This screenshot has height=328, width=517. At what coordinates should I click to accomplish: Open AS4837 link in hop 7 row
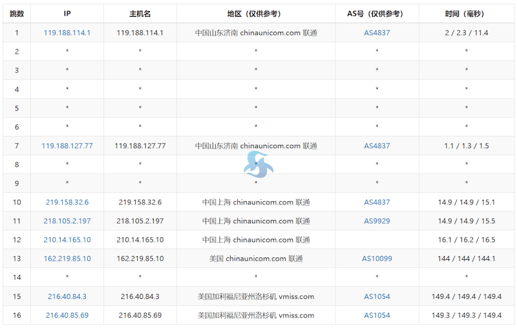377,146
